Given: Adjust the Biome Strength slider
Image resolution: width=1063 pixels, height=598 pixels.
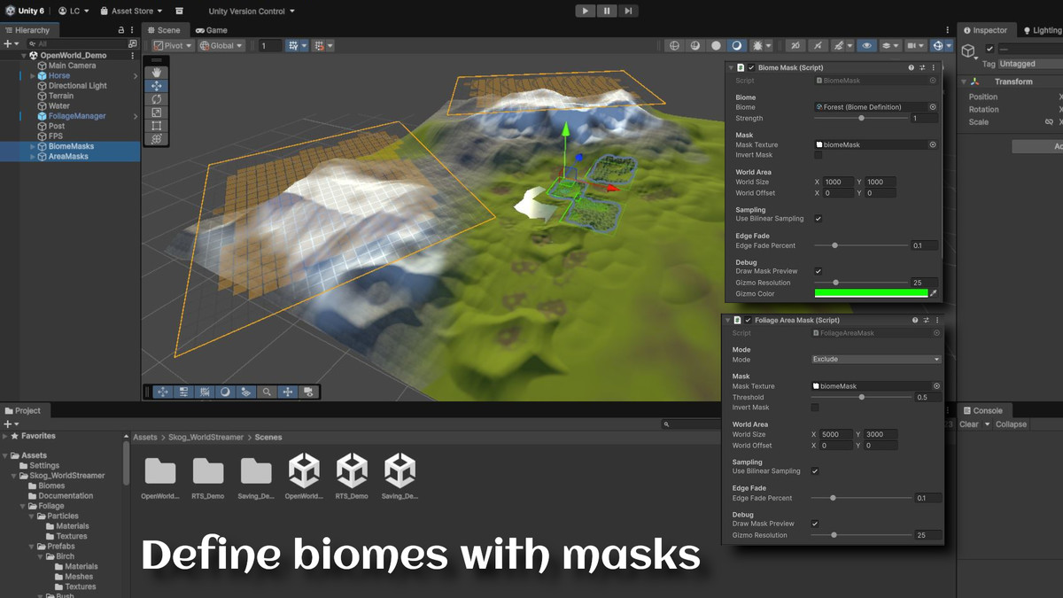Looking at the screenshot, I should coord(861,118).
